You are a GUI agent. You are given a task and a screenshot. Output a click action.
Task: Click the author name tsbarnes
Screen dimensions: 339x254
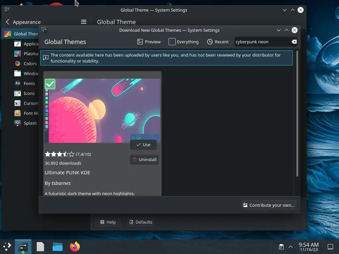pyautogui.click(x=61, y=183)
